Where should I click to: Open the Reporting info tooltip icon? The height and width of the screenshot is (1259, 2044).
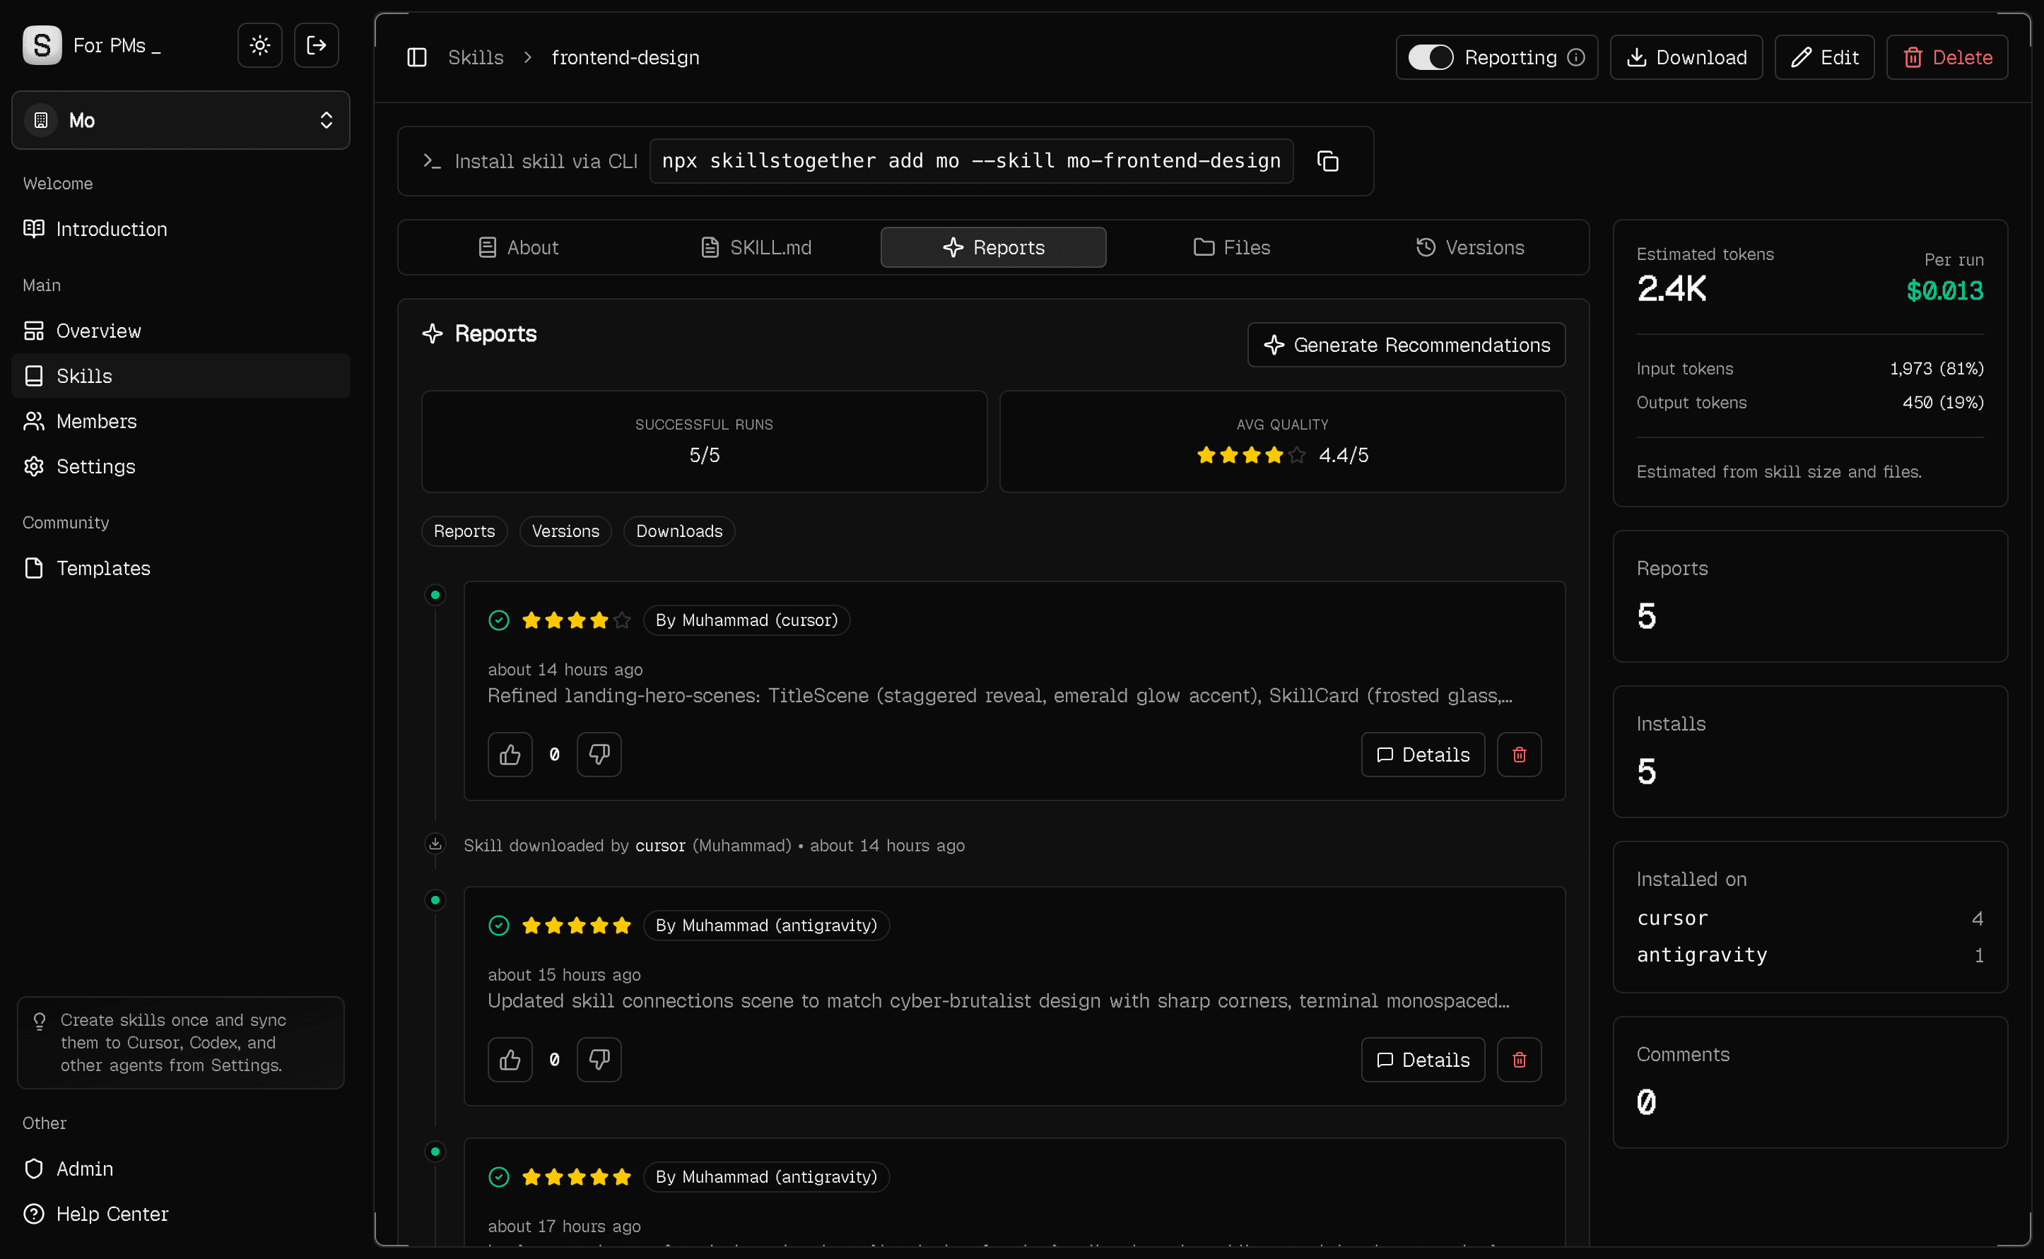coord(1578,57)
